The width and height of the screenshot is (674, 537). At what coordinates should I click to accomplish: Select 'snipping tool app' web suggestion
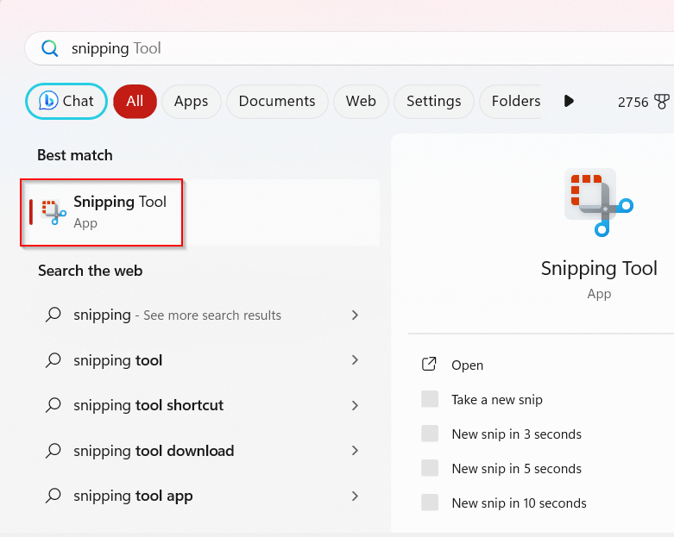(200, 496)
